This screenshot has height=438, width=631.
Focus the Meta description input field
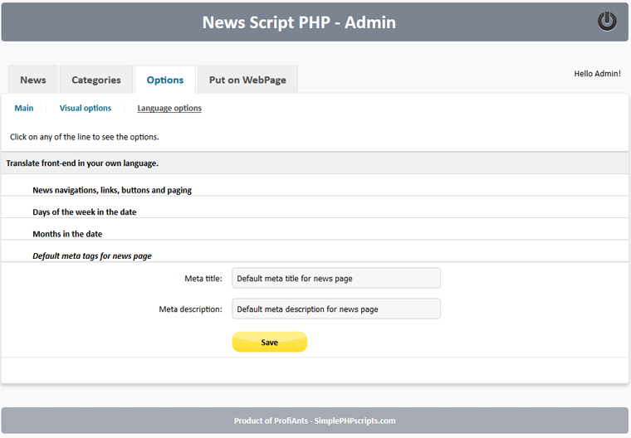pos(336,309)
